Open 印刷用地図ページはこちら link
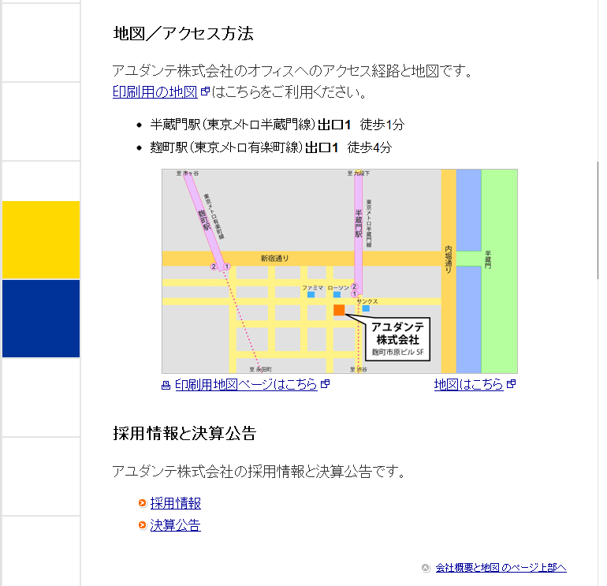The width and height of the screenshot is (607, 586). (x=246, y=385)
